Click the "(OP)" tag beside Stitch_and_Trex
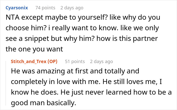The height and width of the screenshot is (110, 177). 53,62
